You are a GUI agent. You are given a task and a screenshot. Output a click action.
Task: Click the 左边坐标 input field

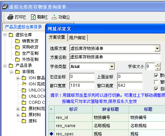82,77
